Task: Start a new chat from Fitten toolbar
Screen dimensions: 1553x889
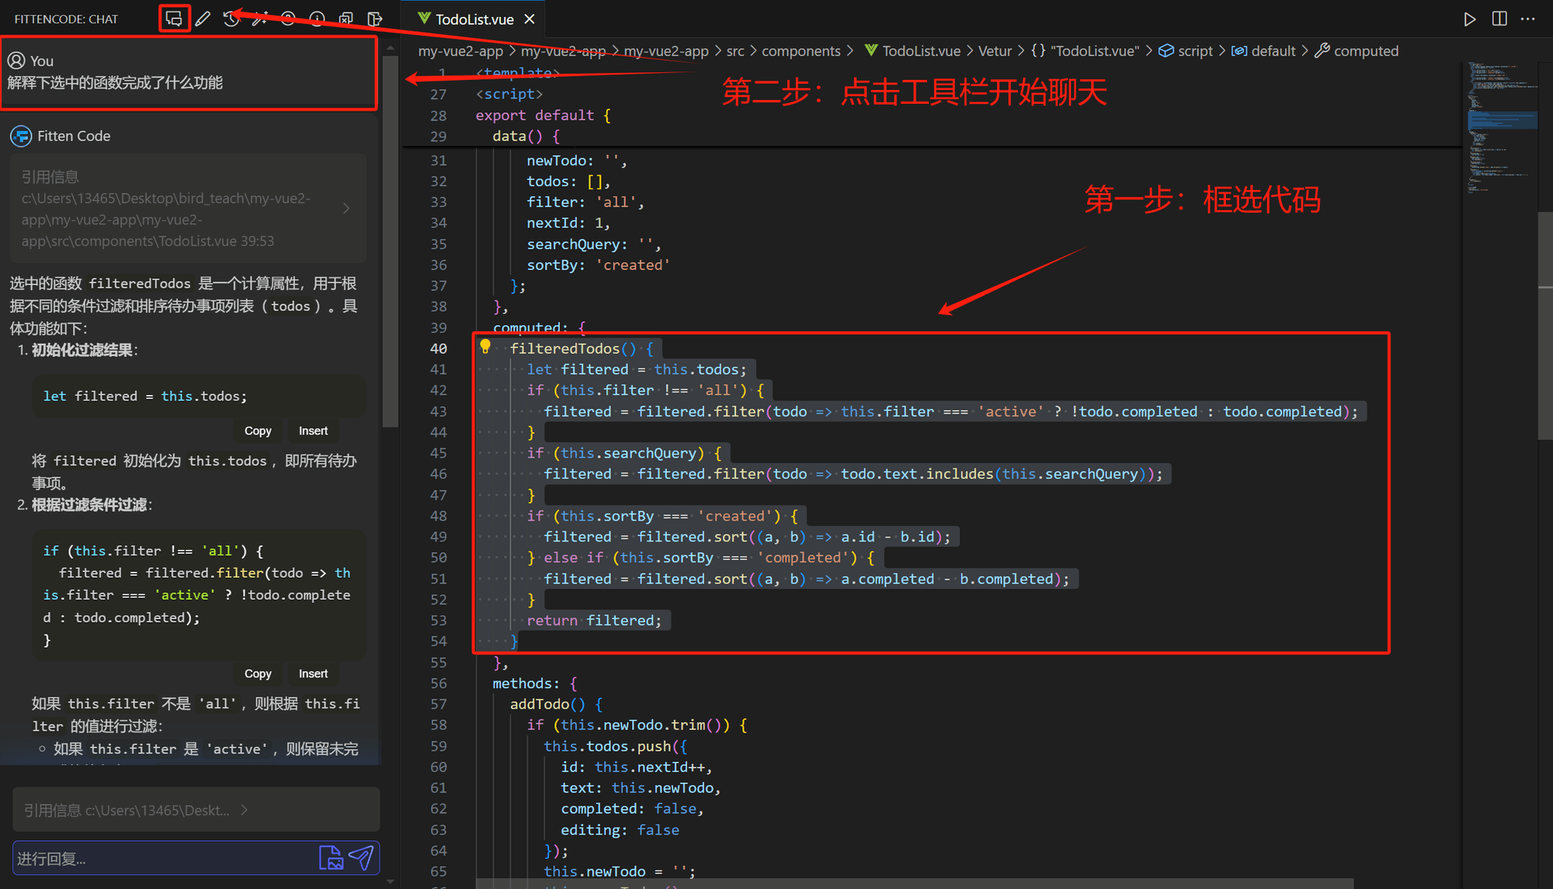Action: [174, 18]
